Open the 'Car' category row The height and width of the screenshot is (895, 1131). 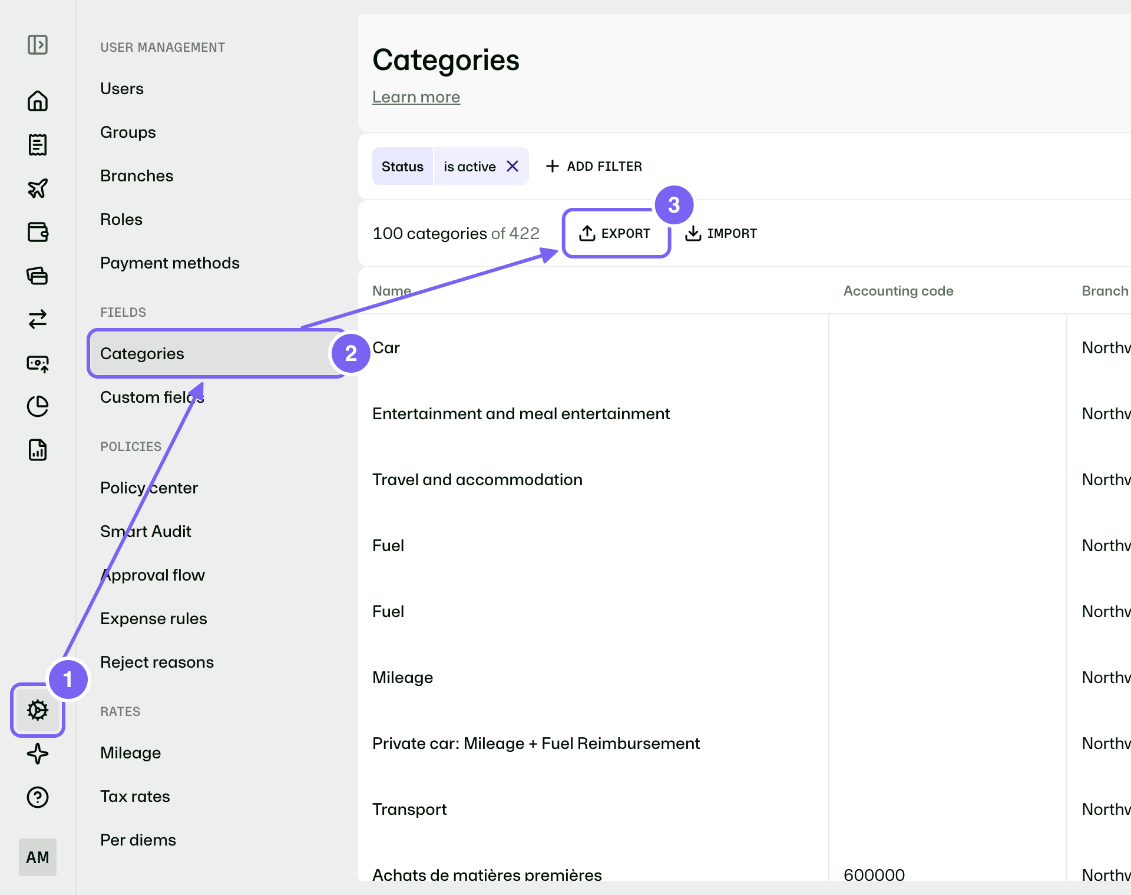pos(745,347)
